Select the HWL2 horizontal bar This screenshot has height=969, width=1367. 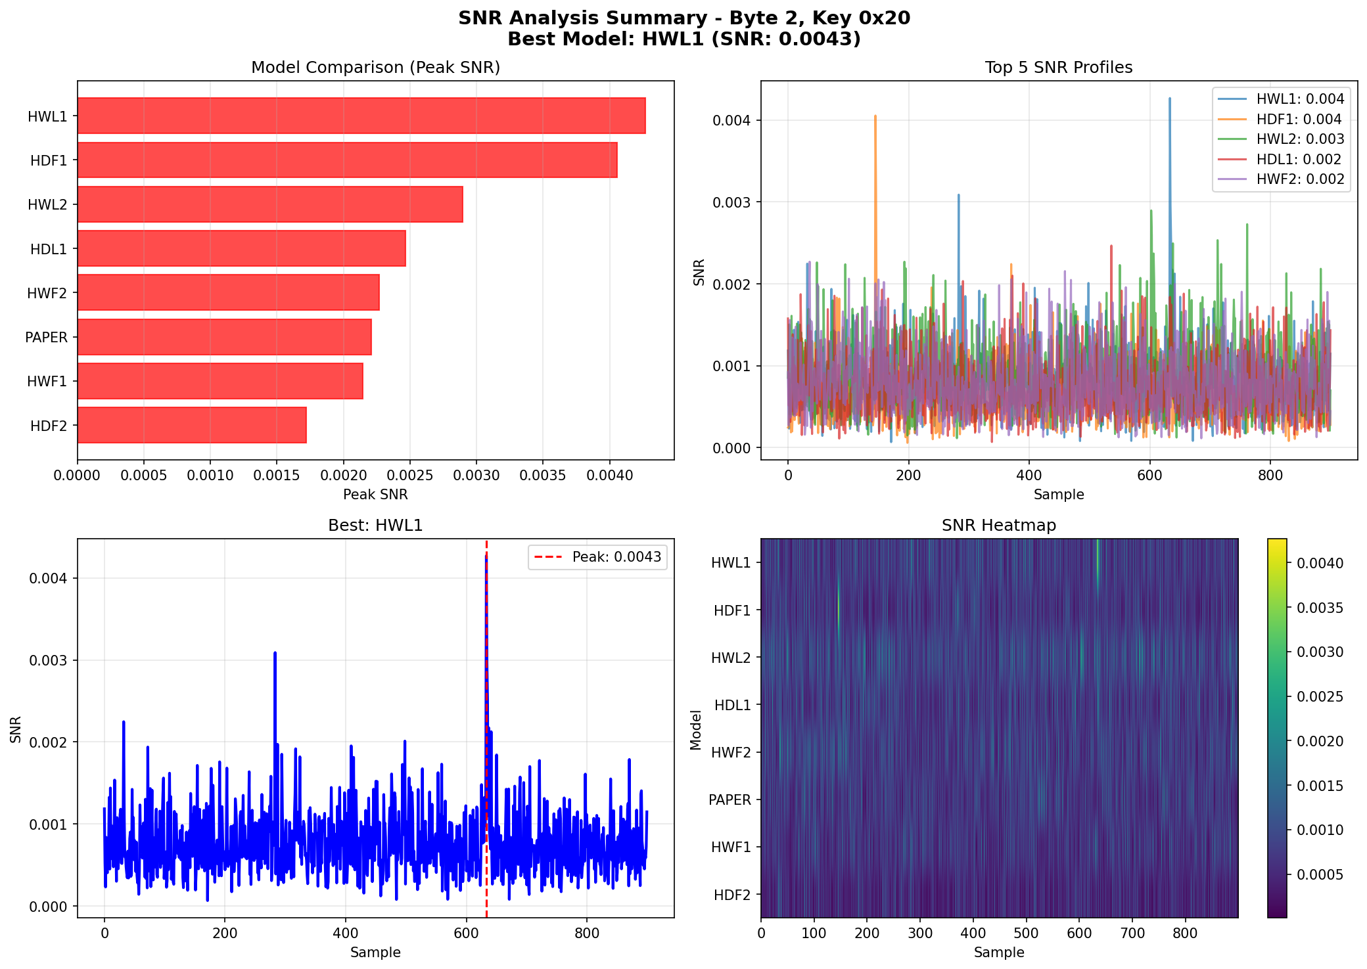point(270,204)
